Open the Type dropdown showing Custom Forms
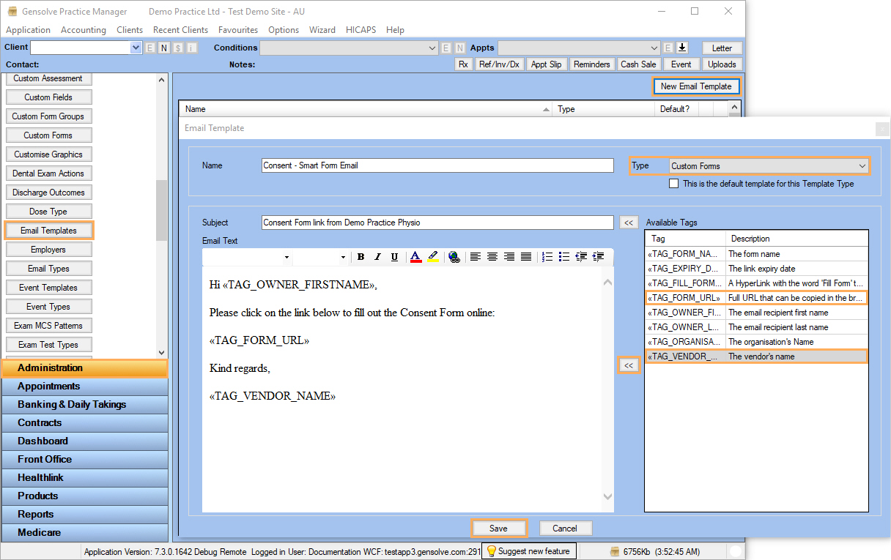This screenshot has width=891, height=560. (862, 166)
